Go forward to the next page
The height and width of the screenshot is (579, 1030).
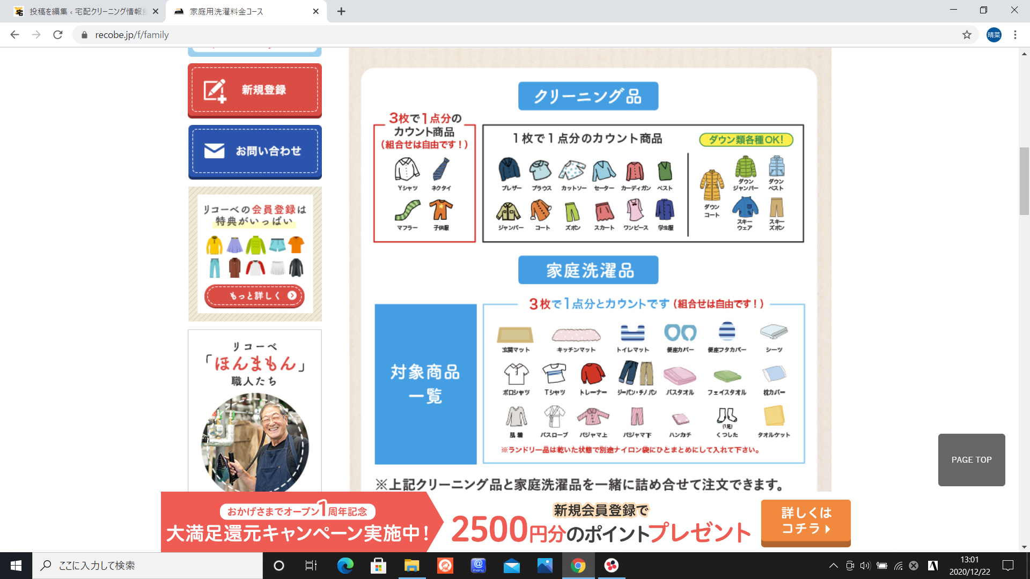point(36,35)
